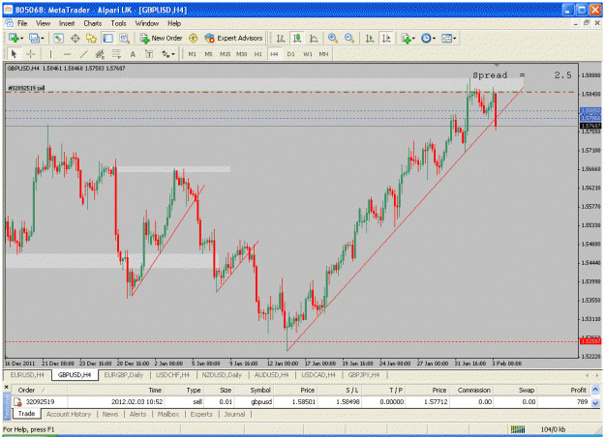Switch chart to H1 timeframe
This screenshot has height=437, width=605.
click(x=257, y=54)
